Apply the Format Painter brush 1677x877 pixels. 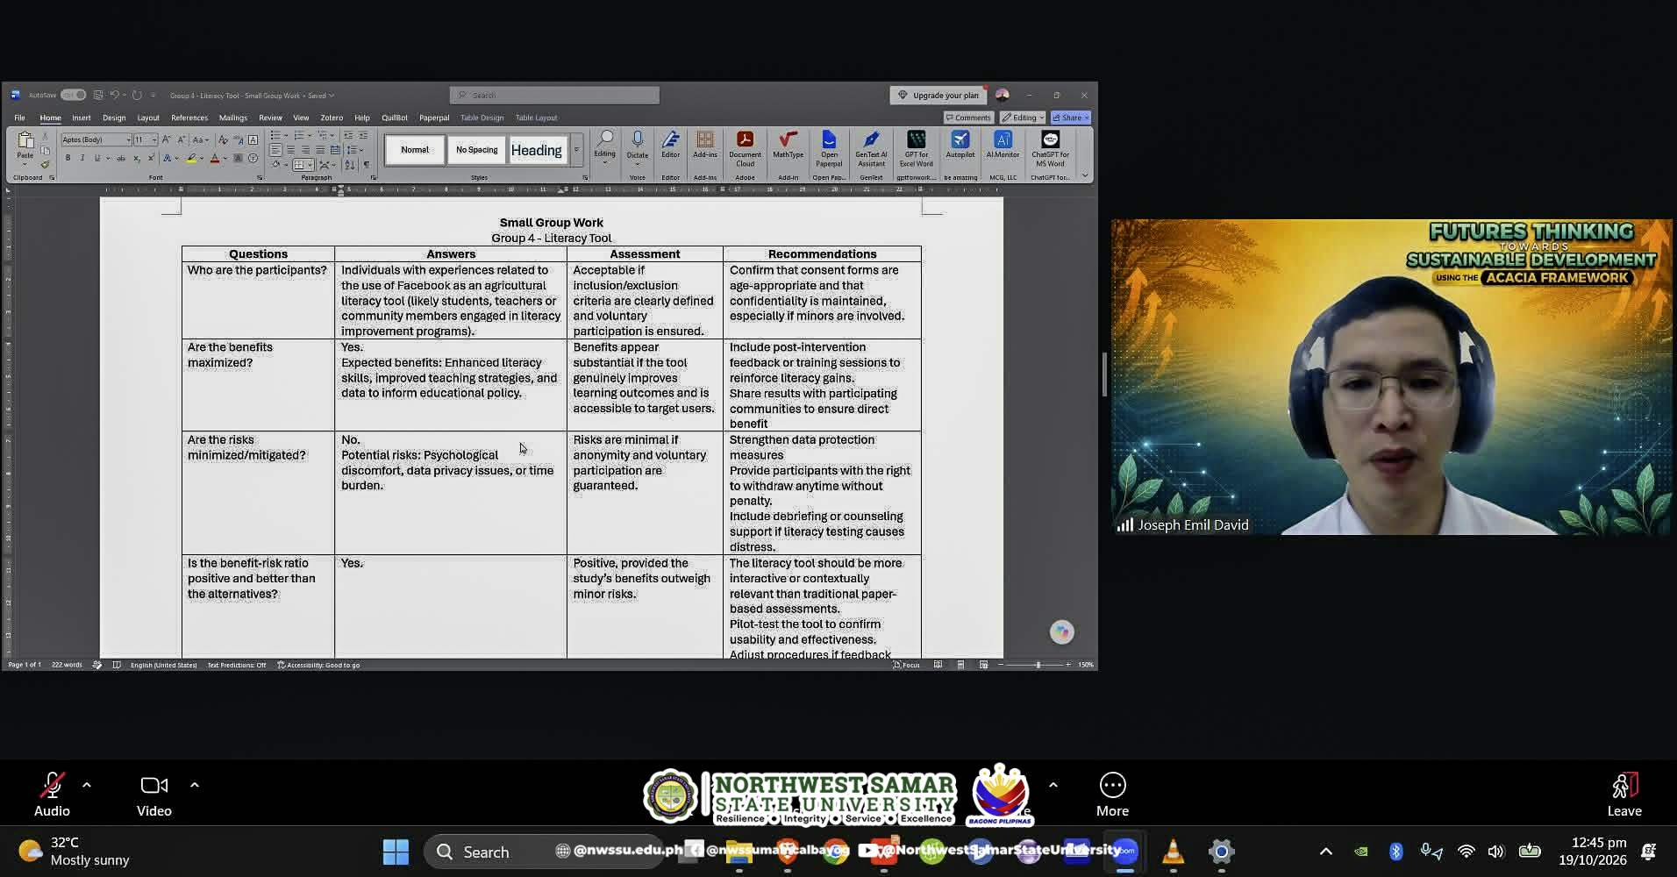(x=45, y=164)
